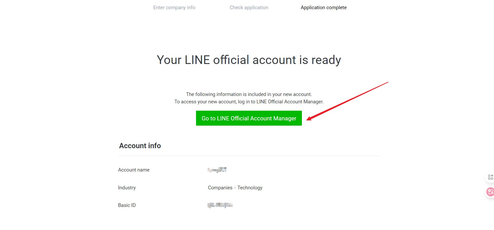Click the Account name label
This screenshot has width=494, height=230.
[134, 170]
